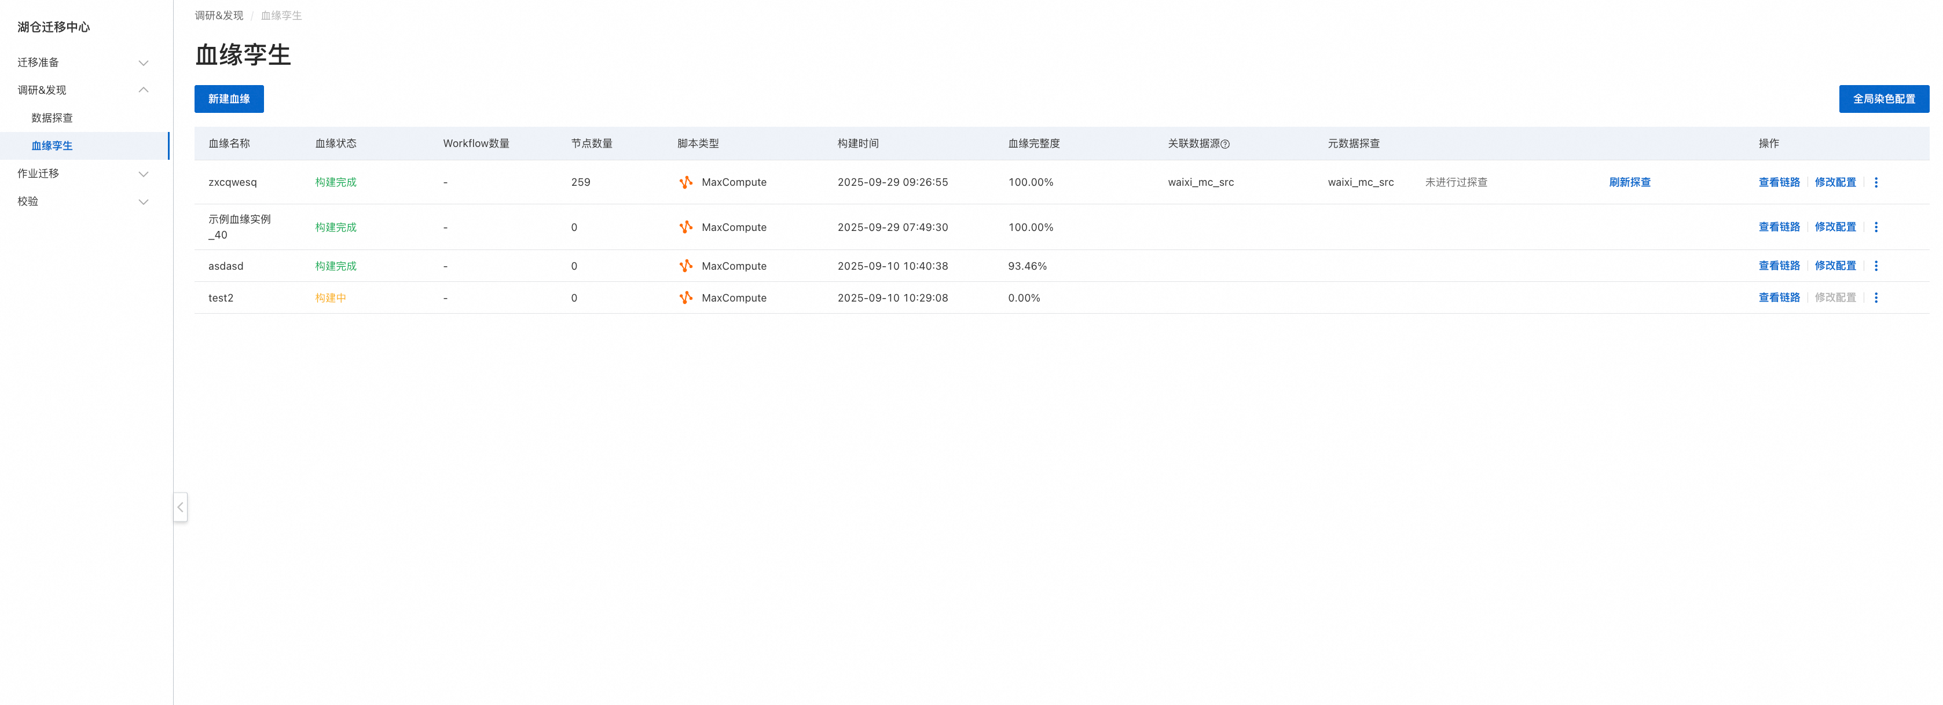Click 修改配置 for zxcqwesq row
Viewport: 1943px width, 705px height.
click(1834, 182)
